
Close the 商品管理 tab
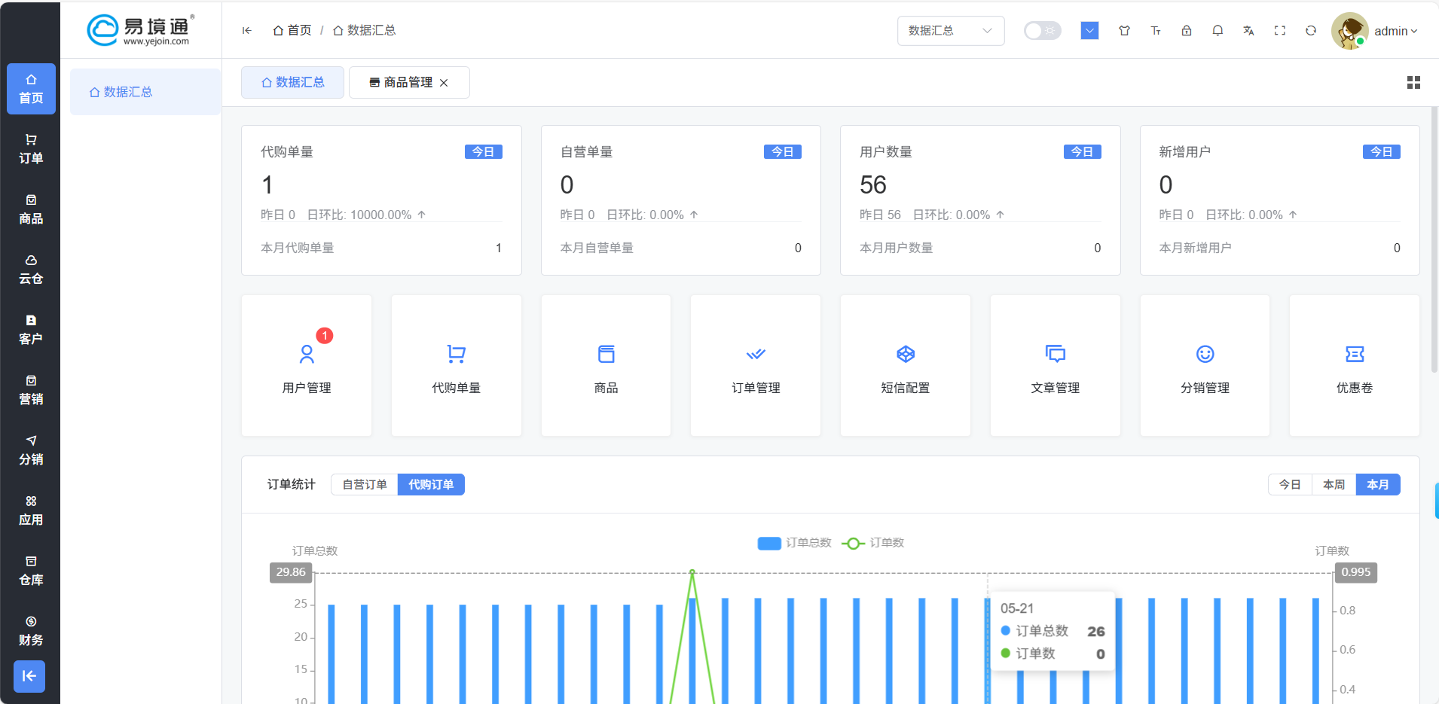click(444, 83)
